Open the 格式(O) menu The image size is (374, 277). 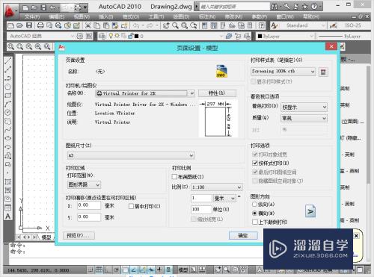(131, 17)
